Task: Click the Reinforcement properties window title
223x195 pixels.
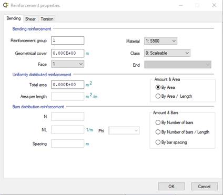Action: point(35,5)
